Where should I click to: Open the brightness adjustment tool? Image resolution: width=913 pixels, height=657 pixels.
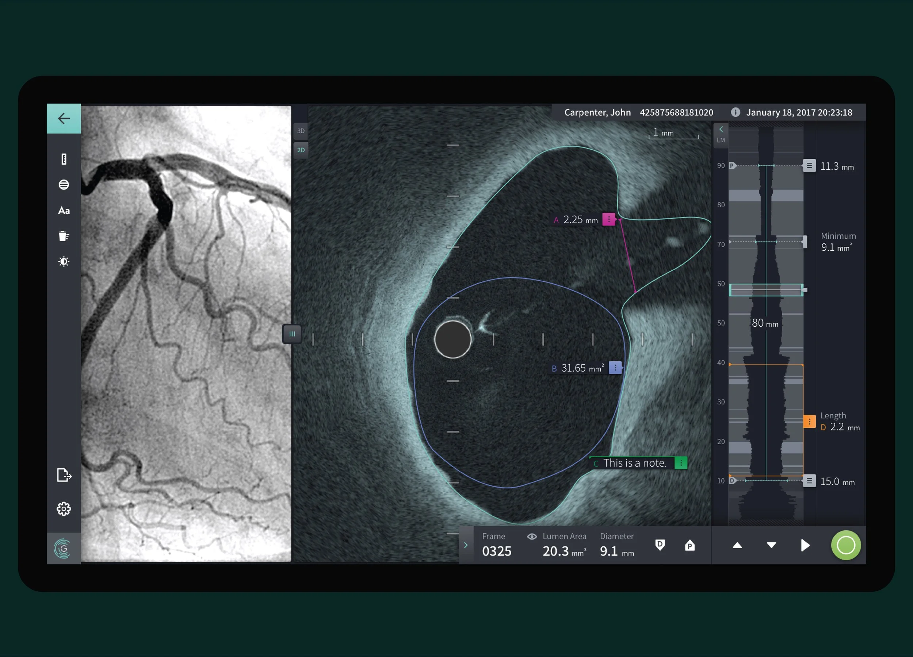point(64,261)
